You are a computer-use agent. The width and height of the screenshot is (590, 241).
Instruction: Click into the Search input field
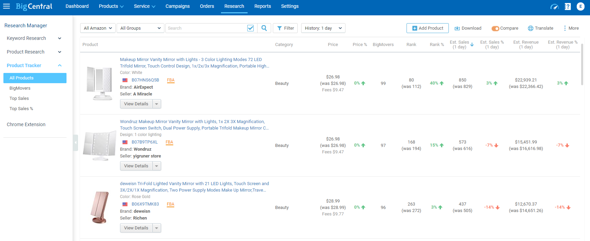point(206,28)
